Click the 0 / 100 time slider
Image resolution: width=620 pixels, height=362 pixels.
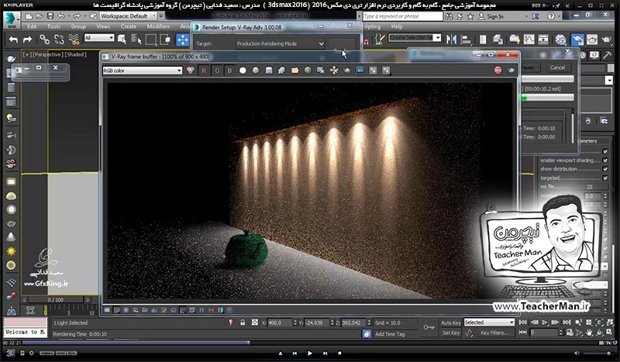click(56, 300)
